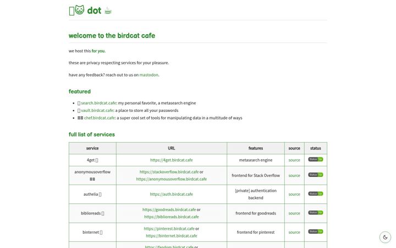Click the 'binternet' service cell
This screenshot has height=248, width=396.
click(92, 232)
